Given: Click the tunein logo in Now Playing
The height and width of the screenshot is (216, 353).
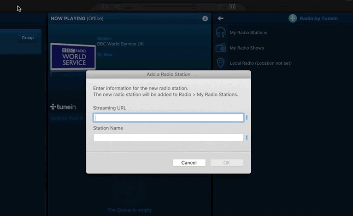Looking at the screenshot, I should (x=63, y=107).
